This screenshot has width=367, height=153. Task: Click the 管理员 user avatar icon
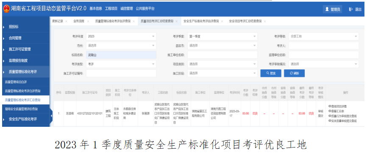pos(327,9)
